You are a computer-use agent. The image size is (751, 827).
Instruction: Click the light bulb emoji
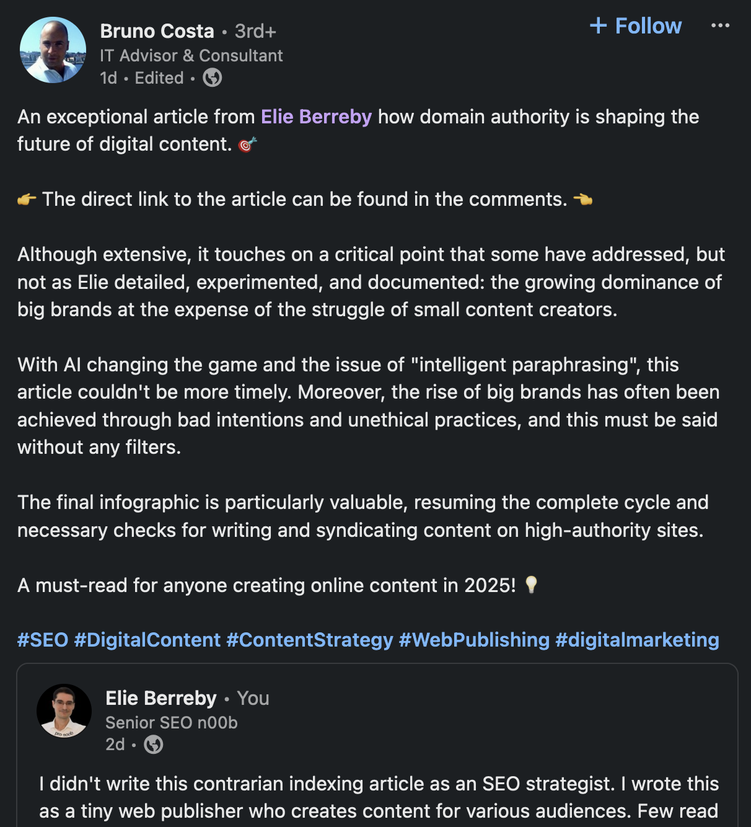point(531,585)
